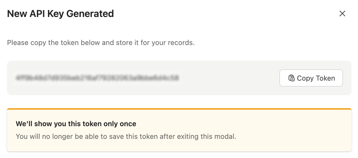Viewport: 358px width, 158px height.
Task: Select the 'We'll show you this token only once' heading
Action: pos(76,124)
